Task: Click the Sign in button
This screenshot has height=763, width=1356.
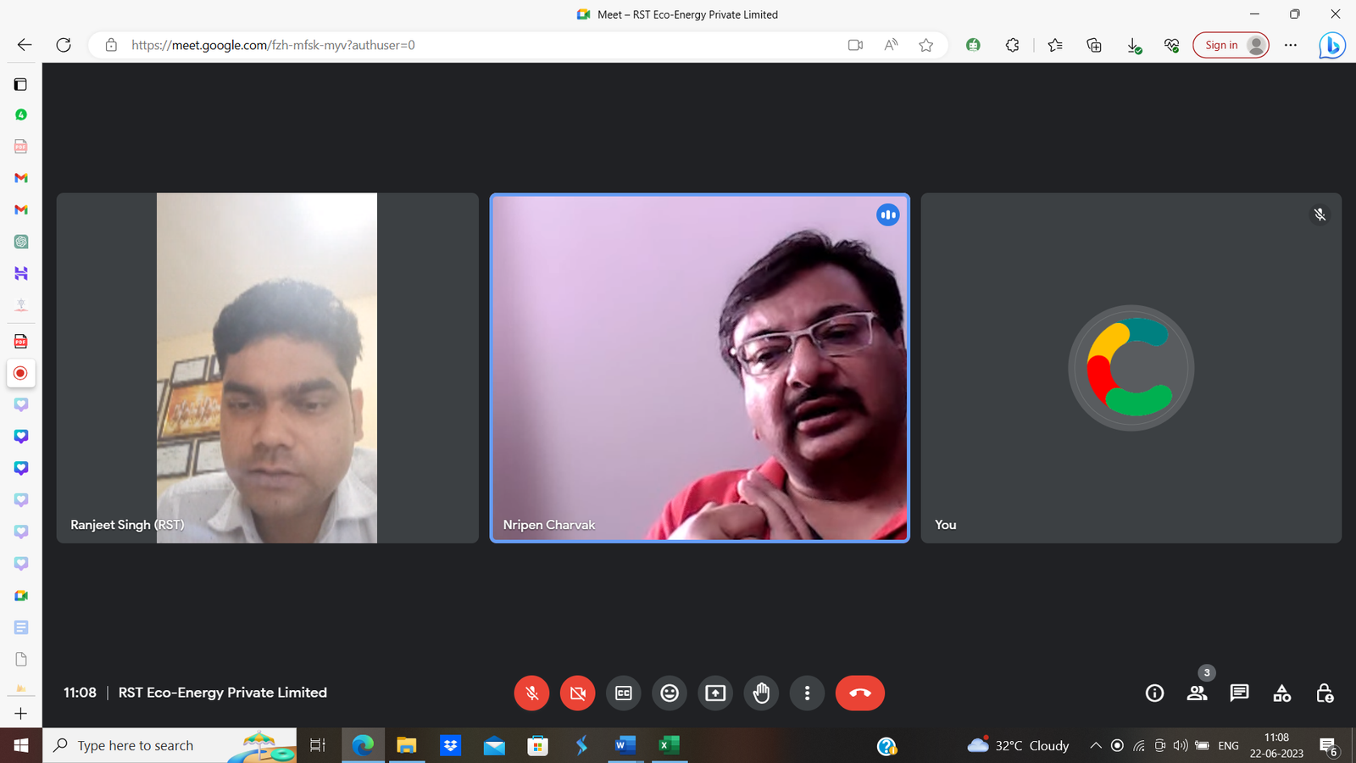Action: coord(1231,45)
